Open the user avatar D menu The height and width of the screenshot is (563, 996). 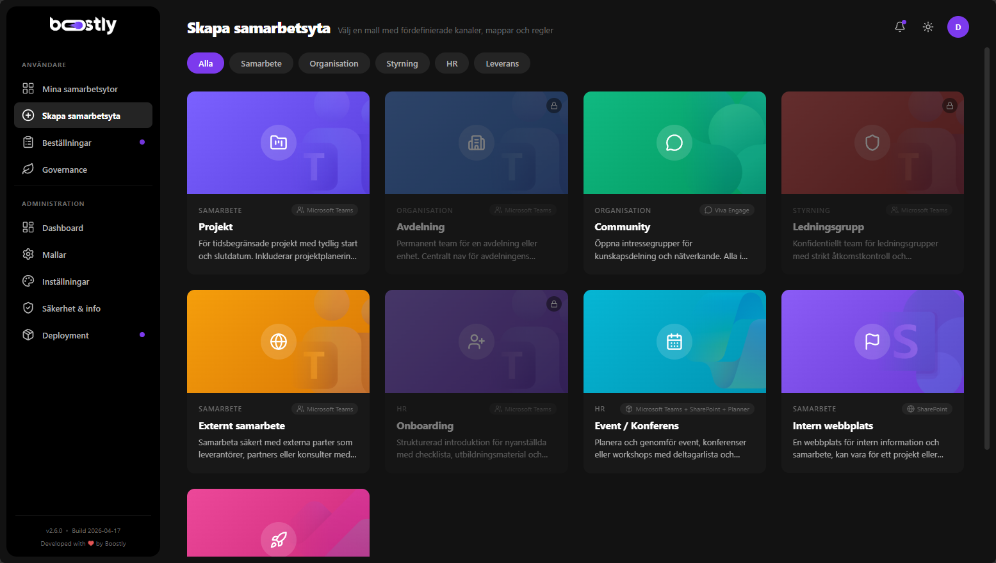[x=958, y=27]
